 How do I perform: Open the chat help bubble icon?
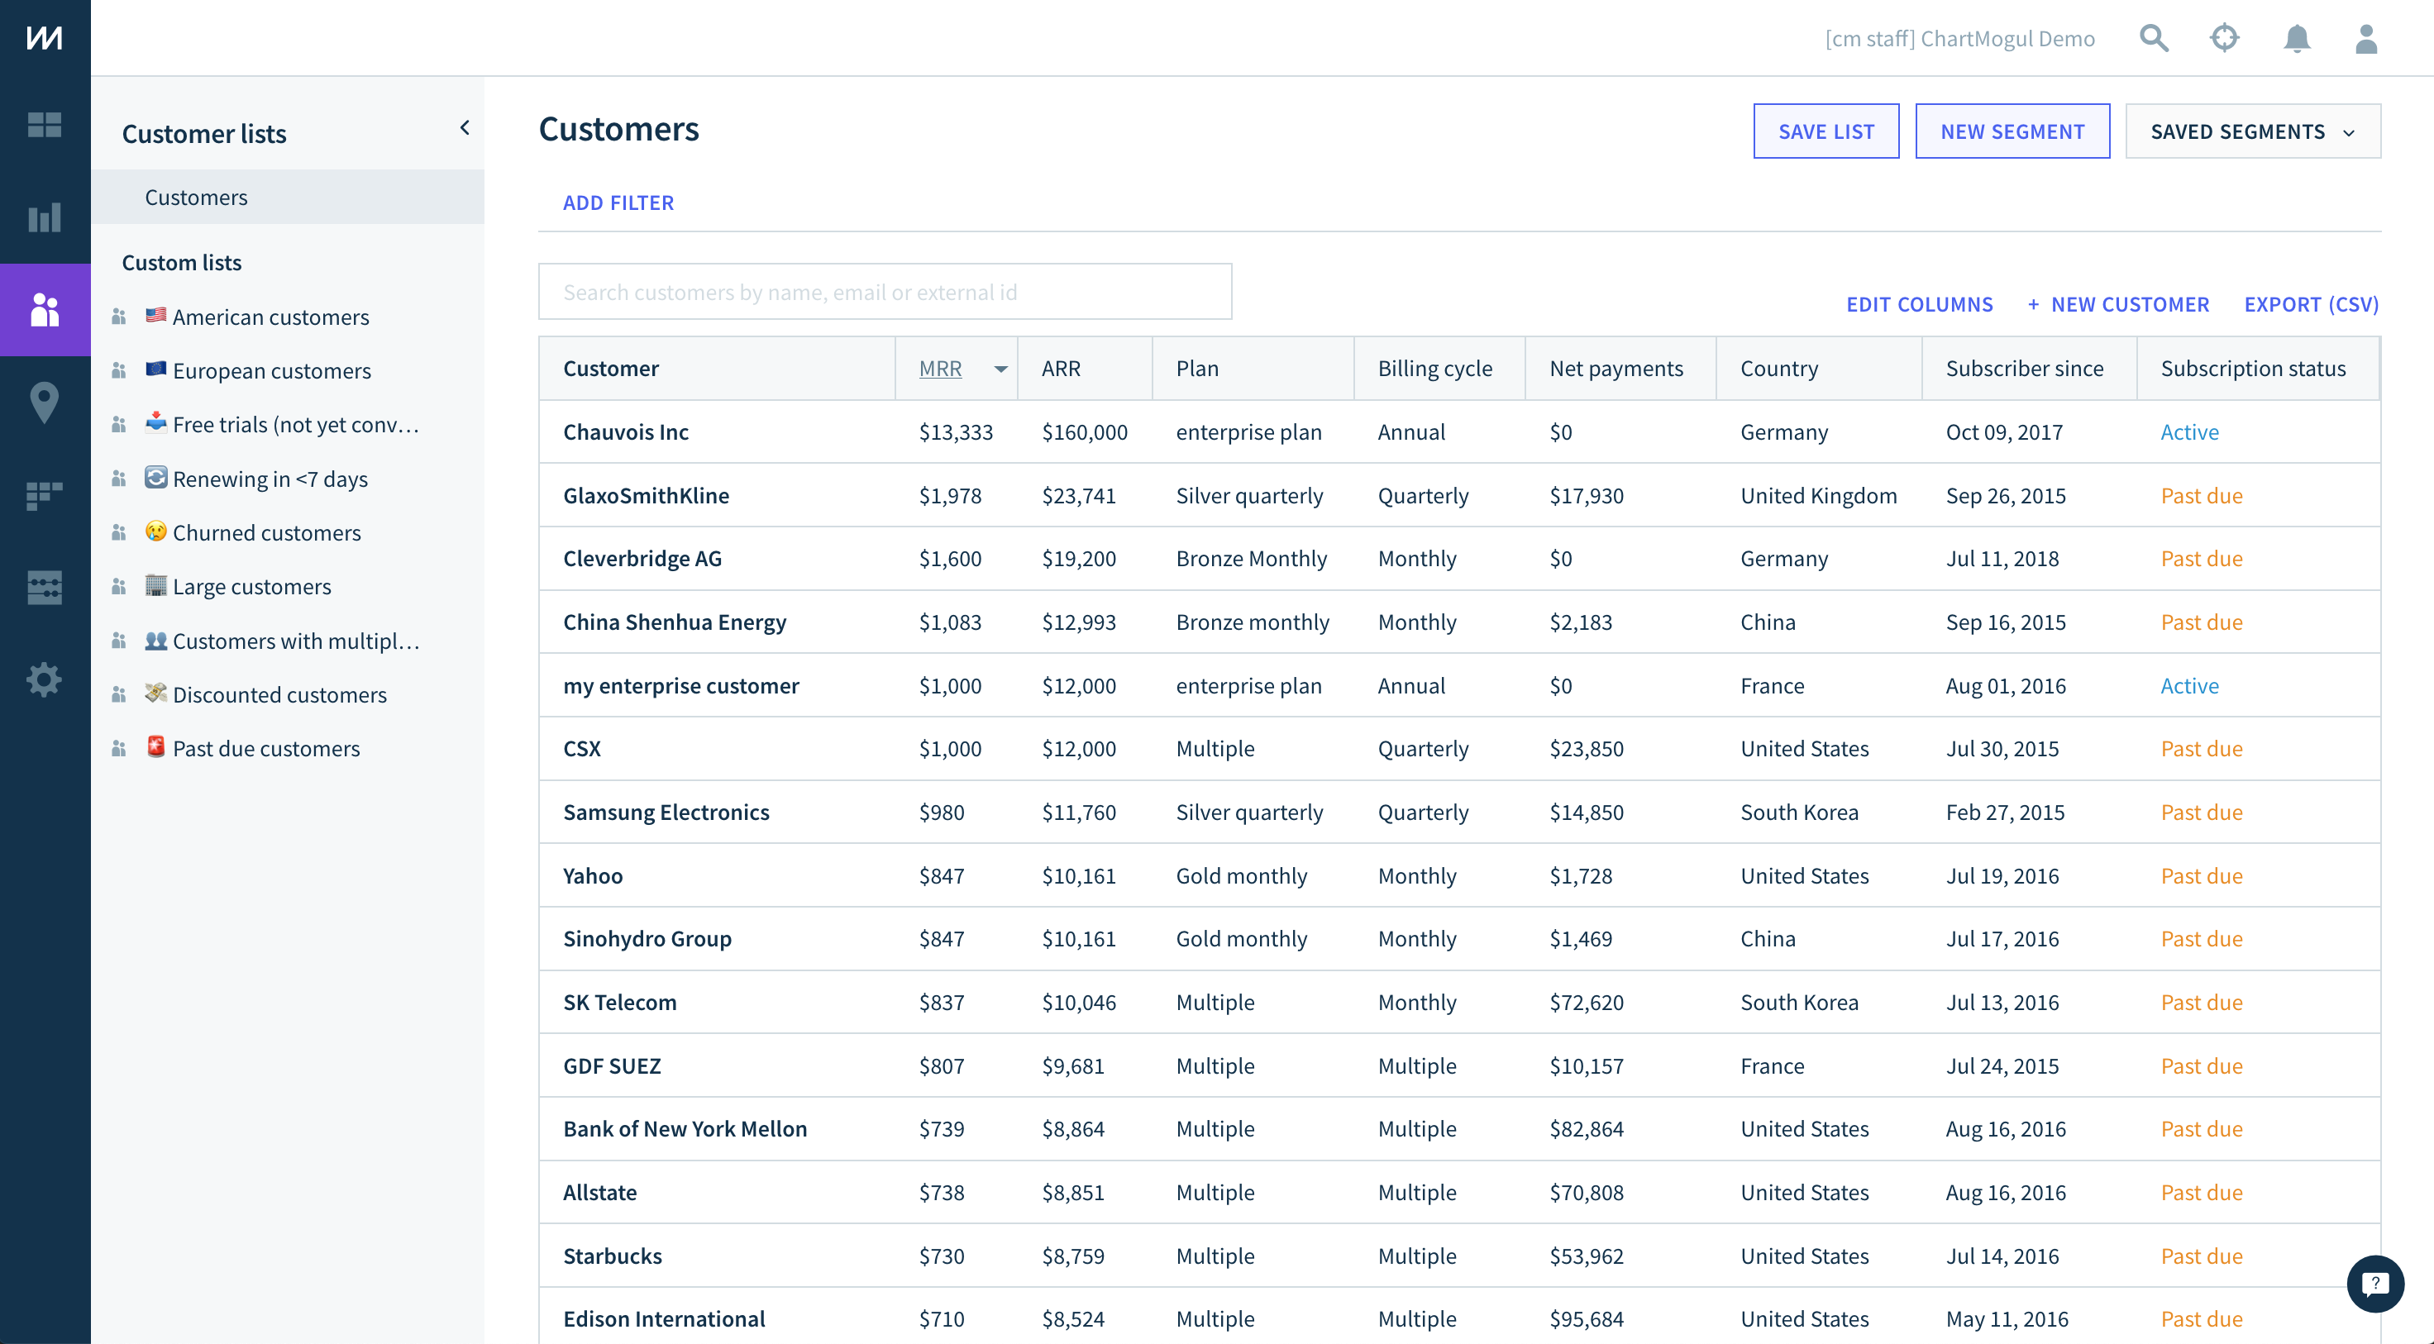point(2374,1284)
